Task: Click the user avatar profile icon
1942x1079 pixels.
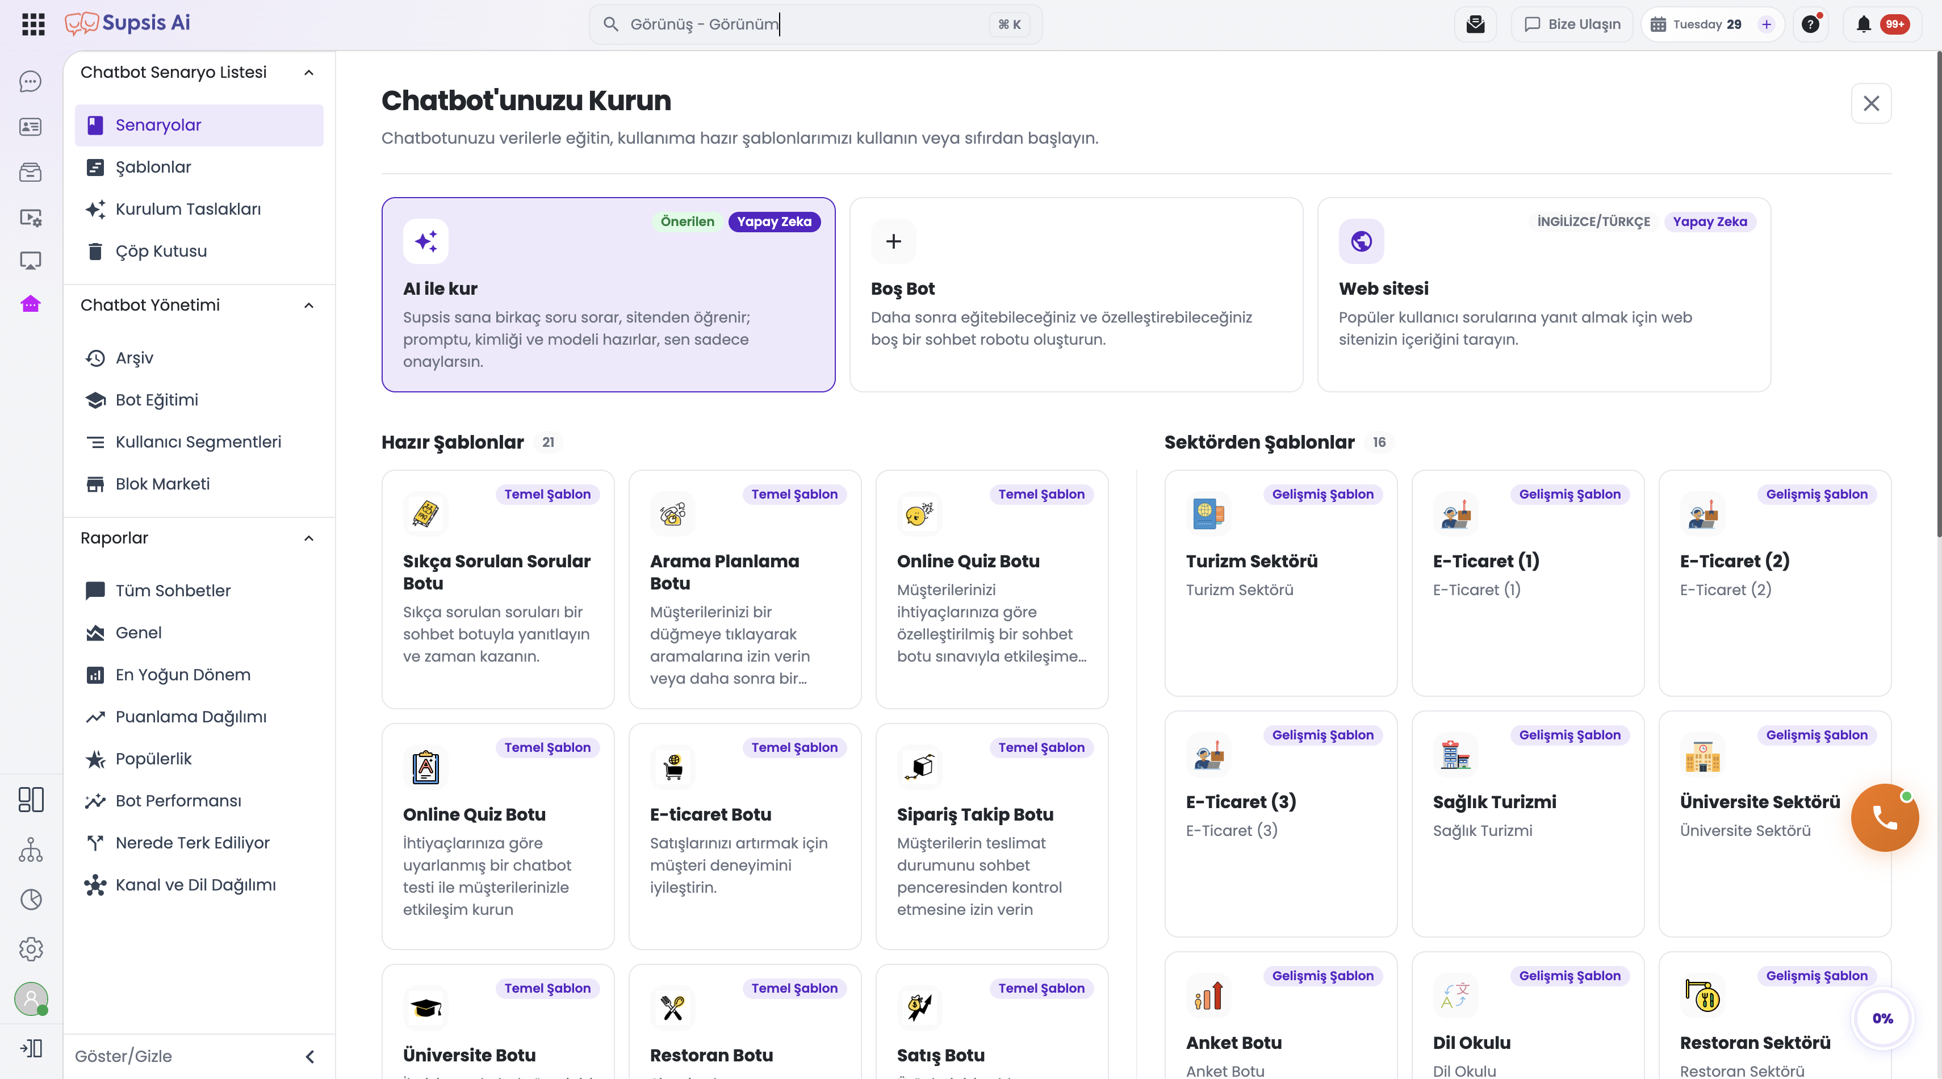Action: click(31, 999)
